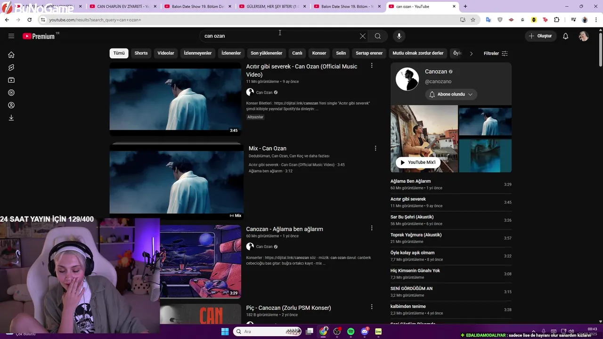
Task: Open Windows Start menu
Action: point(225,332)
